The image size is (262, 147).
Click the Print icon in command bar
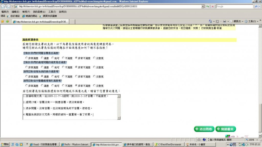(224, 21)
